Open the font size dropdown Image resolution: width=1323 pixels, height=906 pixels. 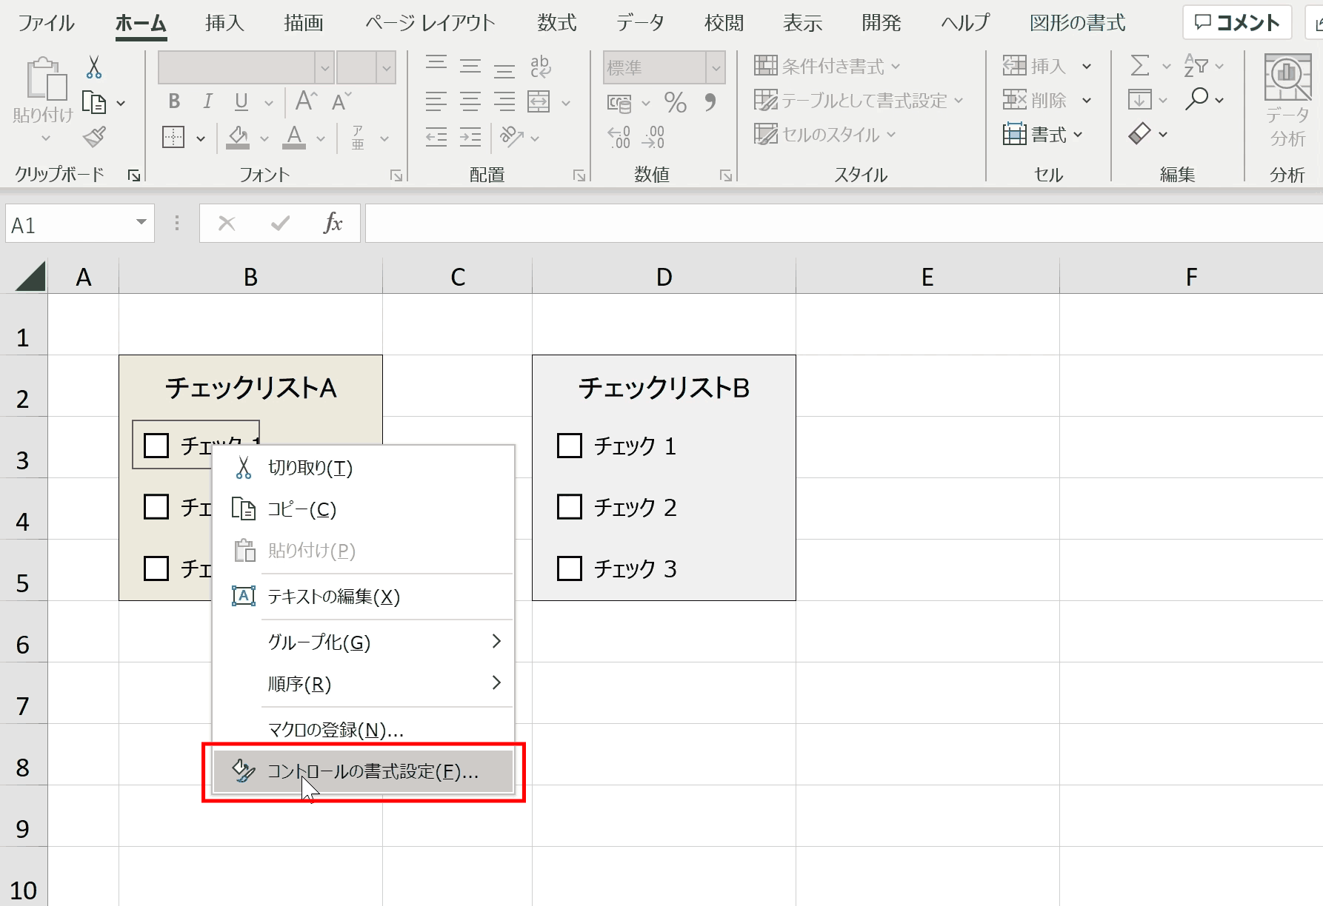click(387, 68)
